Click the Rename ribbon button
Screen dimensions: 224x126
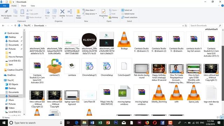[70, 13]
